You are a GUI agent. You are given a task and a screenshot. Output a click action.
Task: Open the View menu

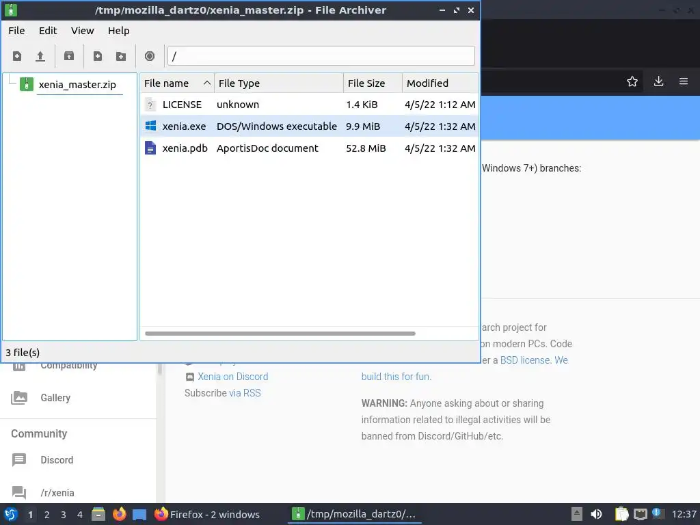coord(82,31)
